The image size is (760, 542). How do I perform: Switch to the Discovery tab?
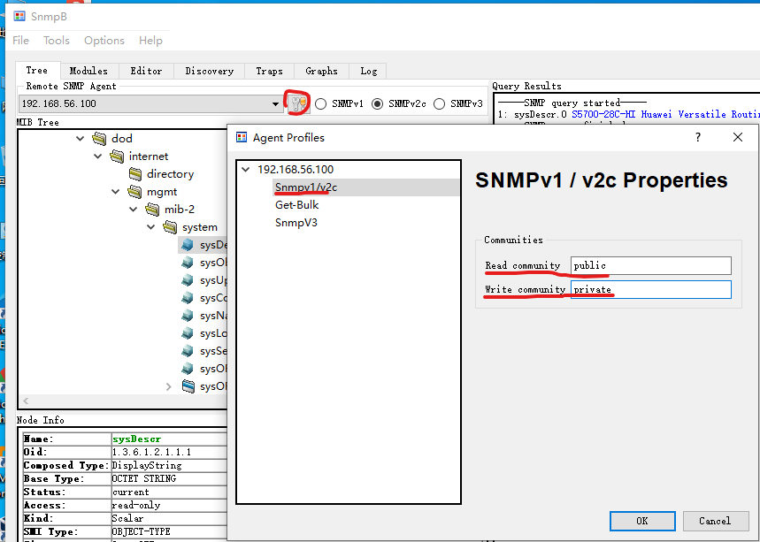tap(209, 71)
